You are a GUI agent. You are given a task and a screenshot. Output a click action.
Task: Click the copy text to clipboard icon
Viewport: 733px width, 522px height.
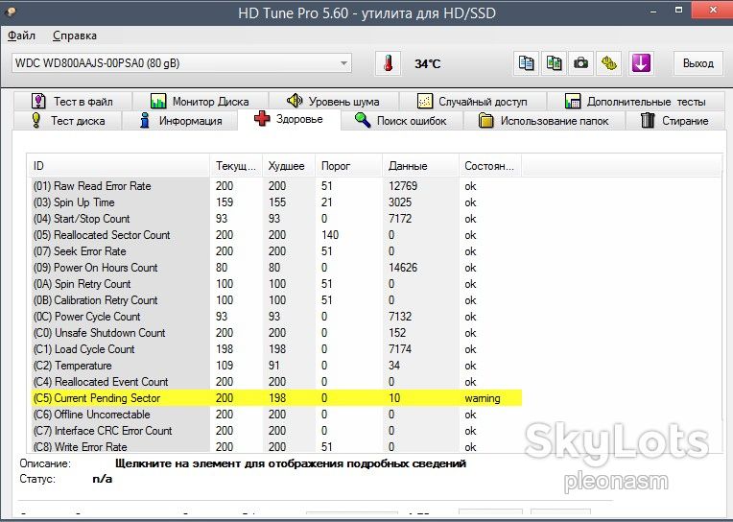tap(526, 63)
